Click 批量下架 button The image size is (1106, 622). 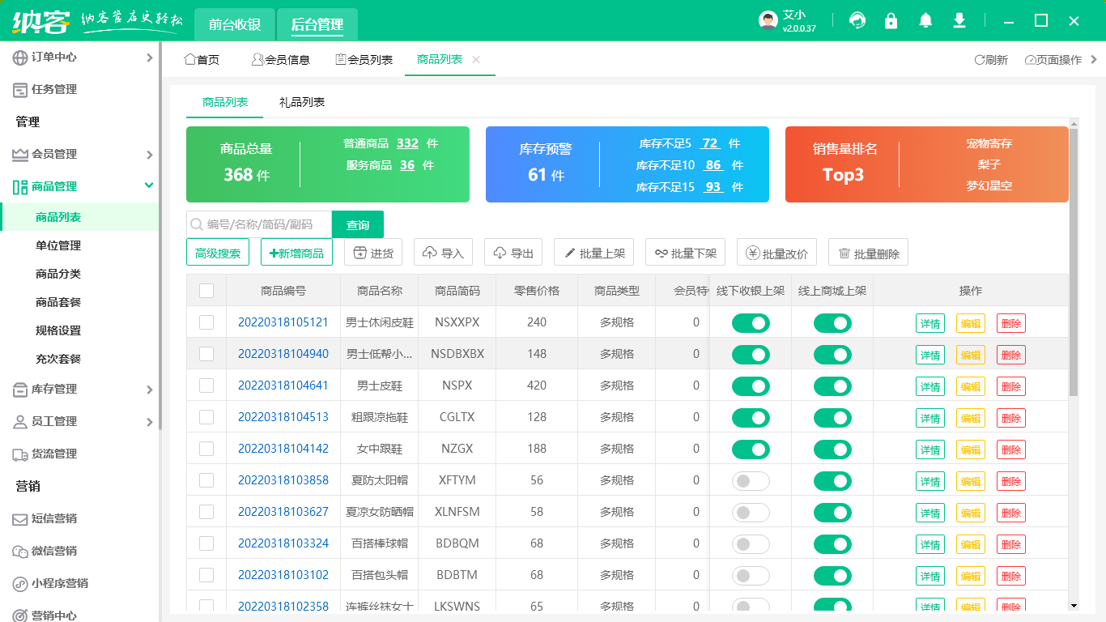685,253
